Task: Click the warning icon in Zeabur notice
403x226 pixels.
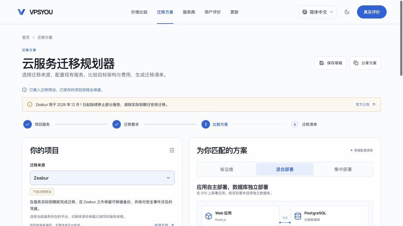Action: pyautogui.click(x=30, y=105)
